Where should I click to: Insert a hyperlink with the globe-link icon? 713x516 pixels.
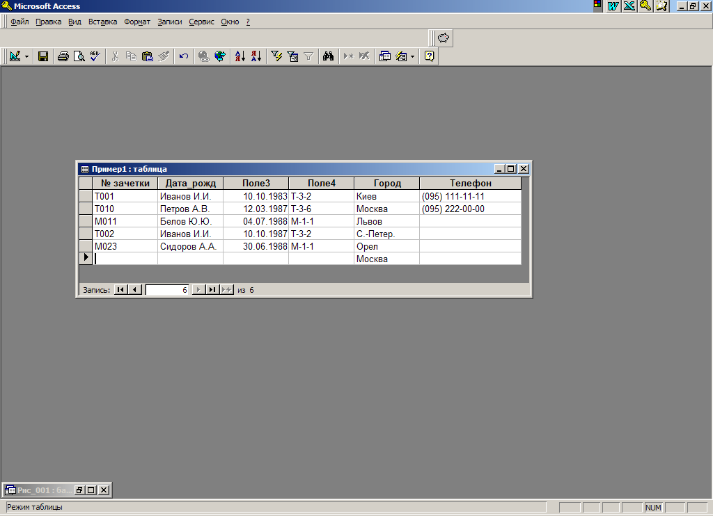pyautogui.click(x=204, y=56)
